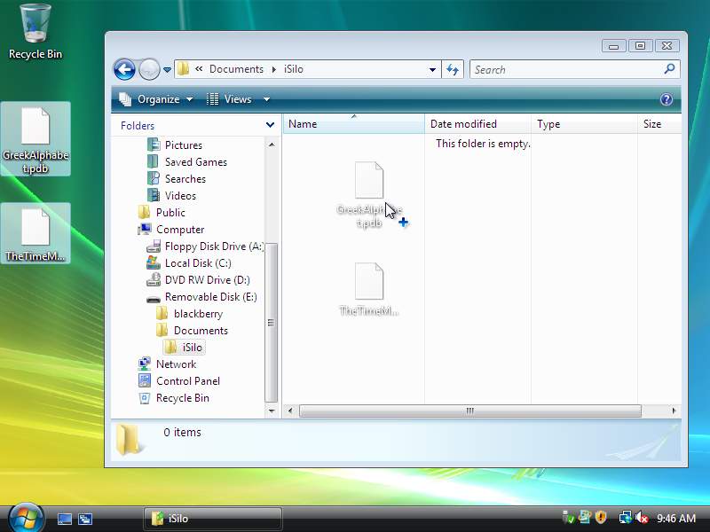This screenshot has height=532, width=710.
Task: Click the Start orb button
Action: point(25,517)
